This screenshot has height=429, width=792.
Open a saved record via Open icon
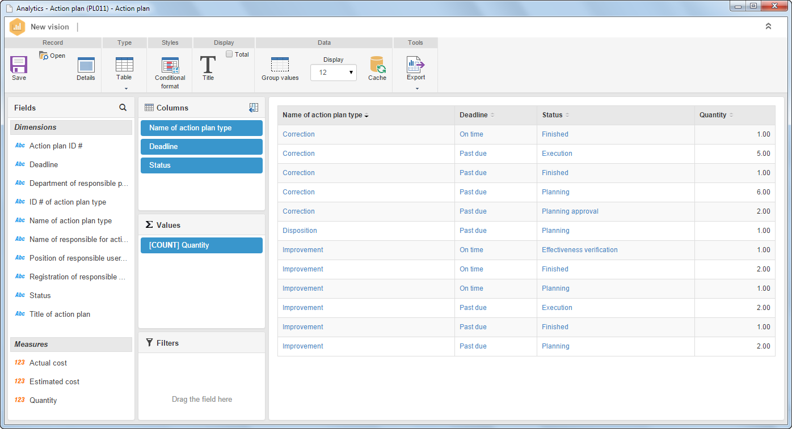44,56
